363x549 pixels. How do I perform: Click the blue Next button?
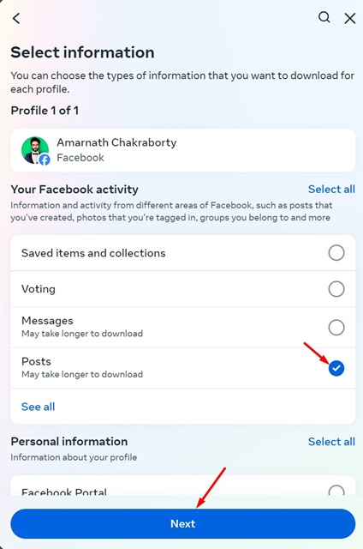coord(182,524)
